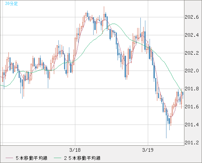The image size is (202, 163).
Task: Click the pink 5-bar moving average legend line
Action: (9, 158)
